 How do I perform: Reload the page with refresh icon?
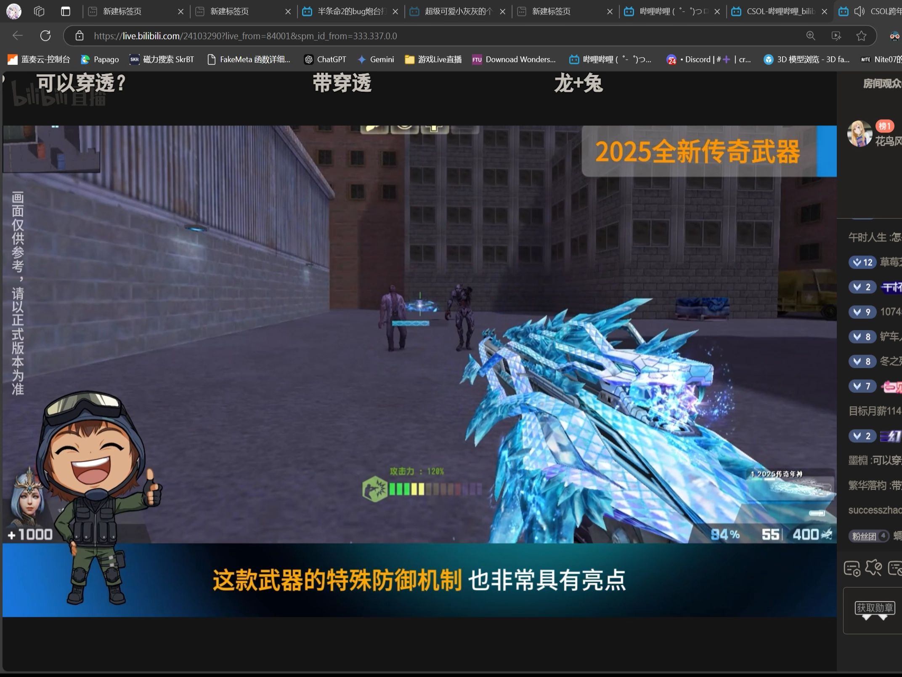click(x=45, y=36)
